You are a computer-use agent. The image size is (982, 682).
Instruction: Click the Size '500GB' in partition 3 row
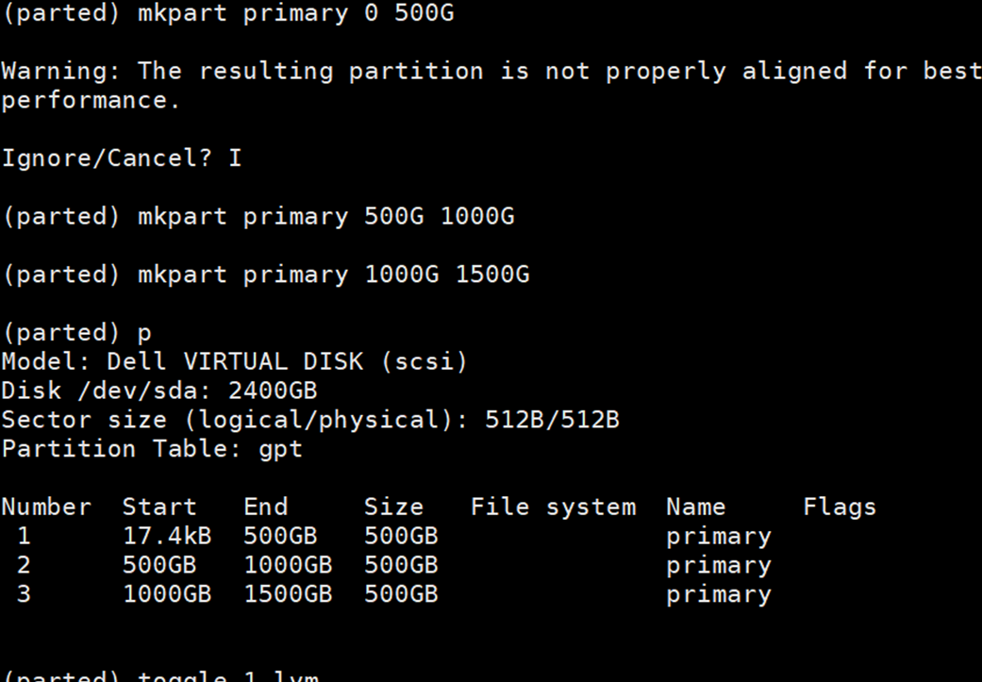tap(401, 593)
